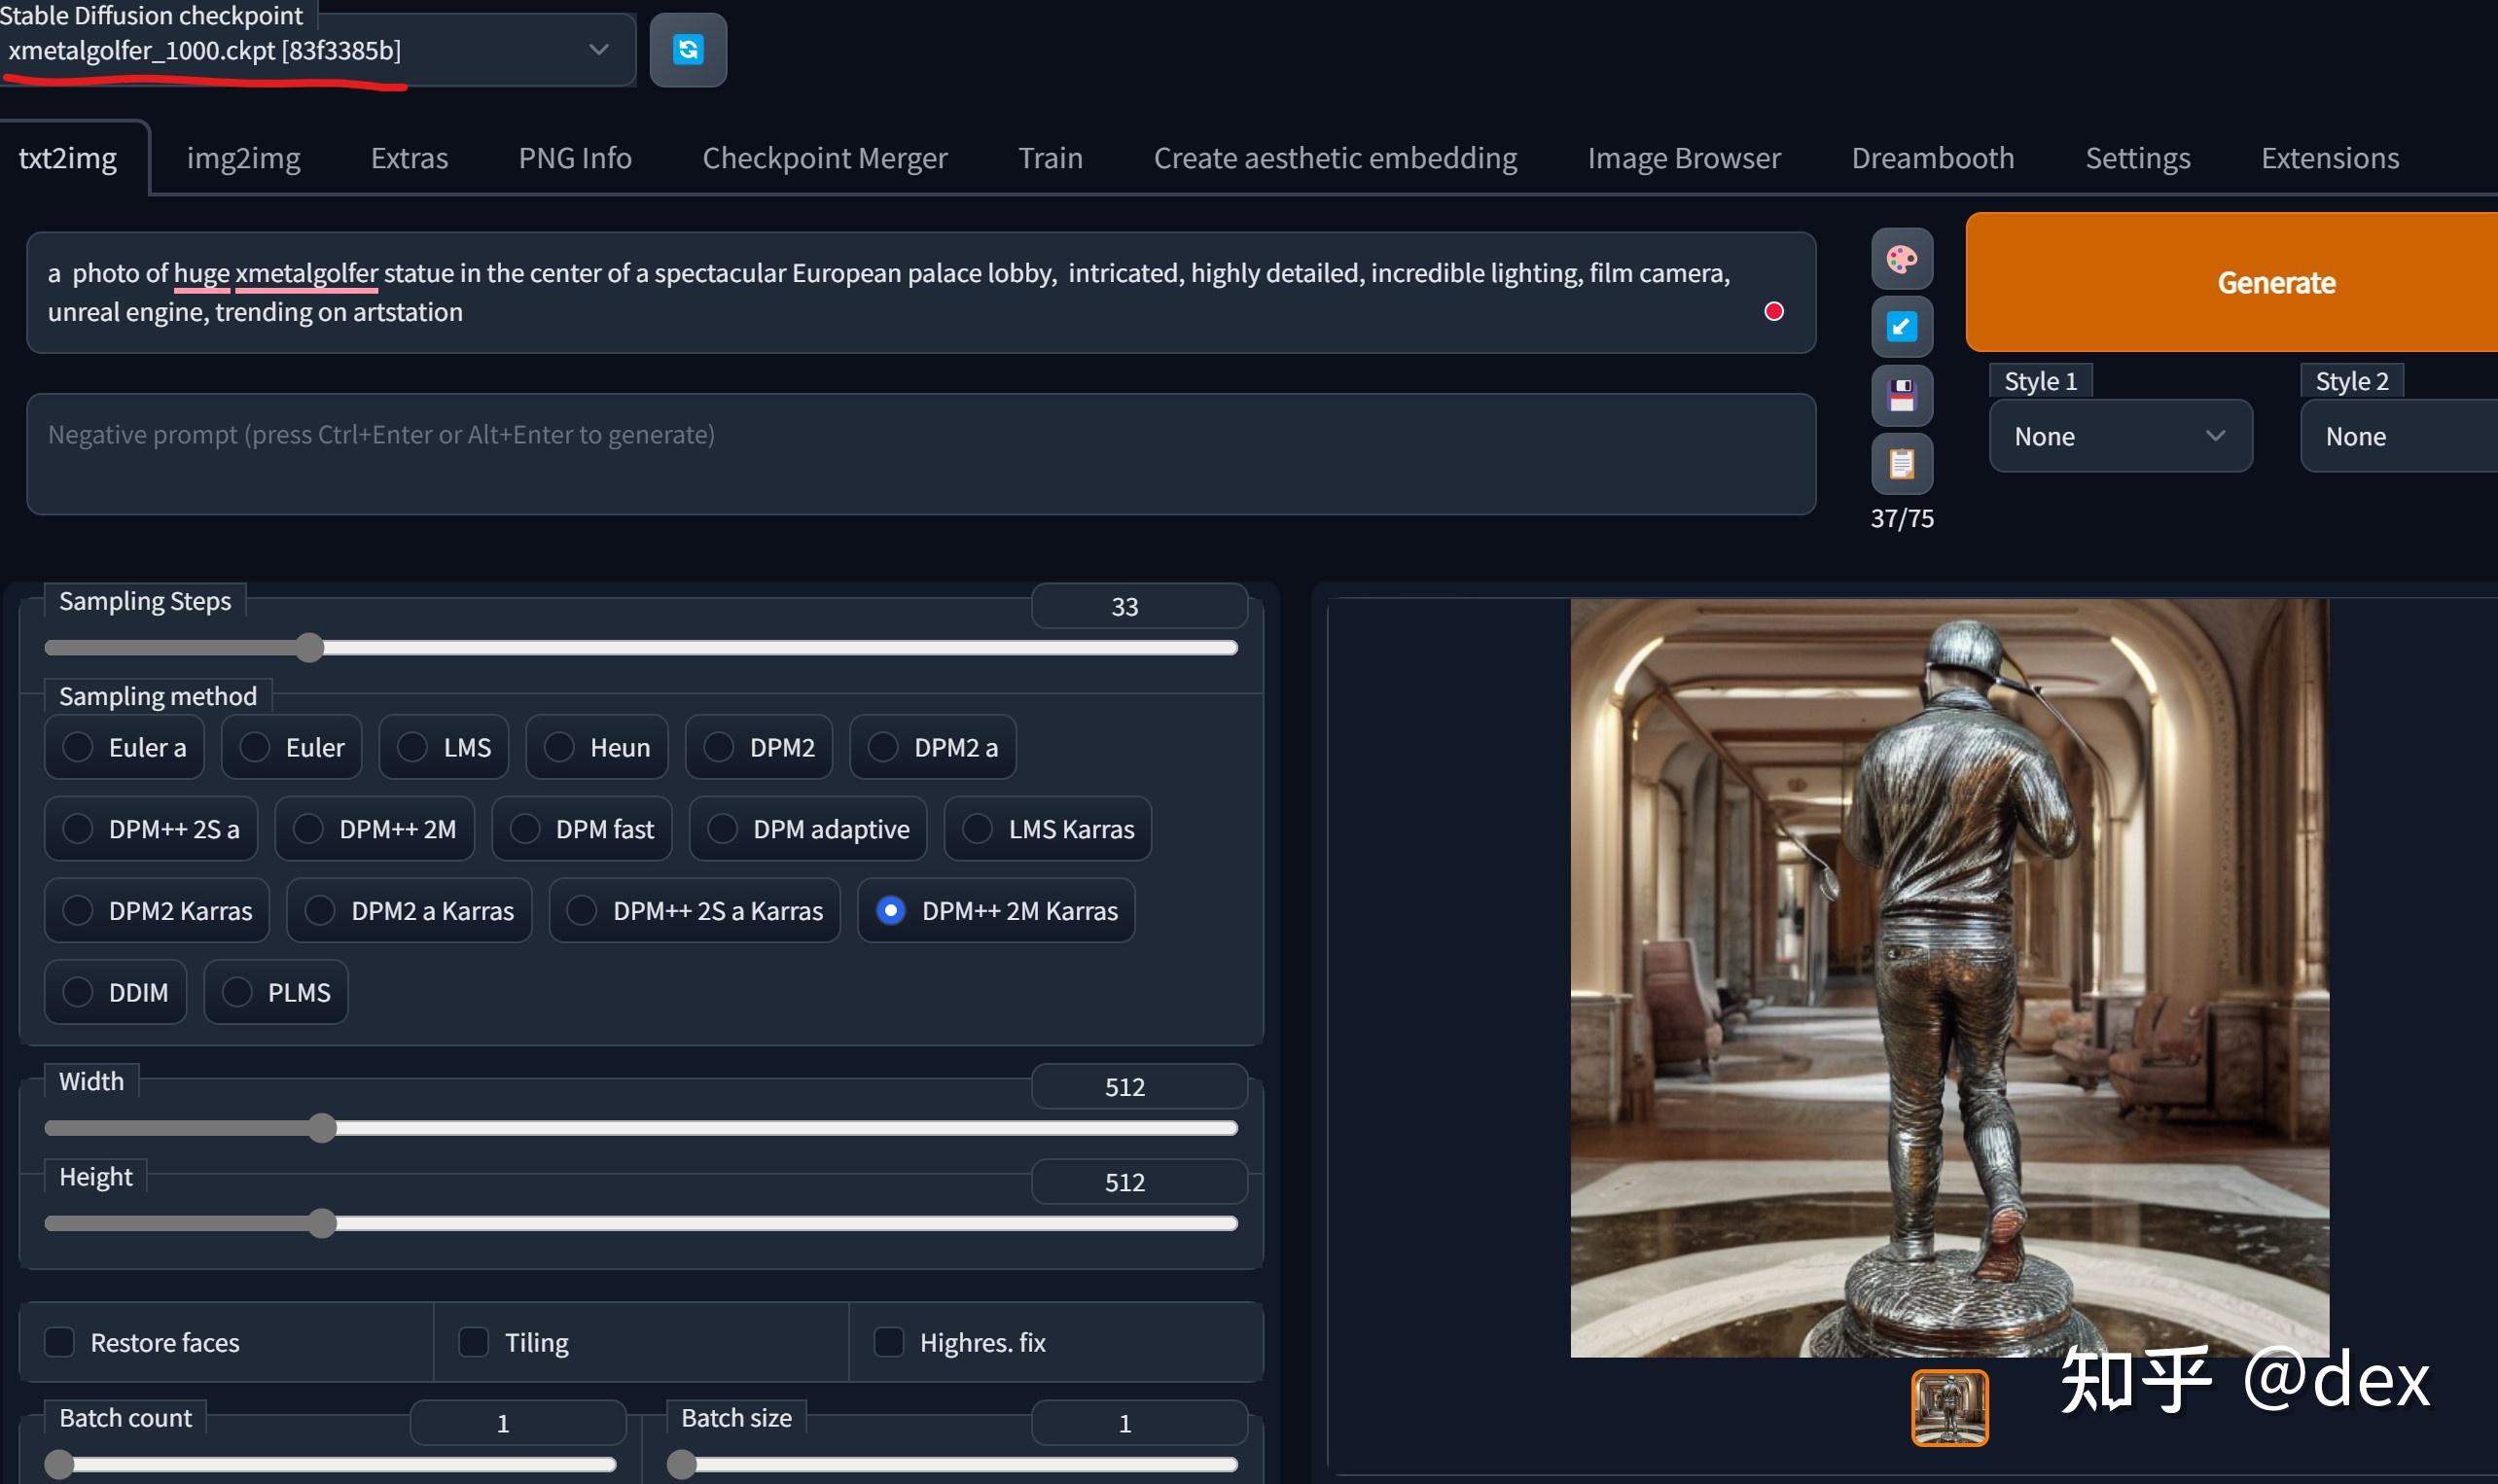The width and height of the screenshot is (2498, 1484).
Task: Enable the Restore faces checkbox
Action: tap(60, 1342)
